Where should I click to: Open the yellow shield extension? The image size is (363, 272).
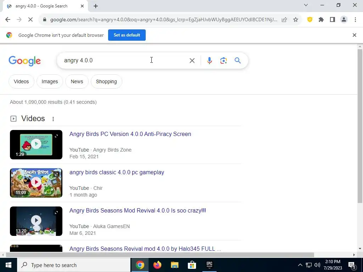coord(310,20)
